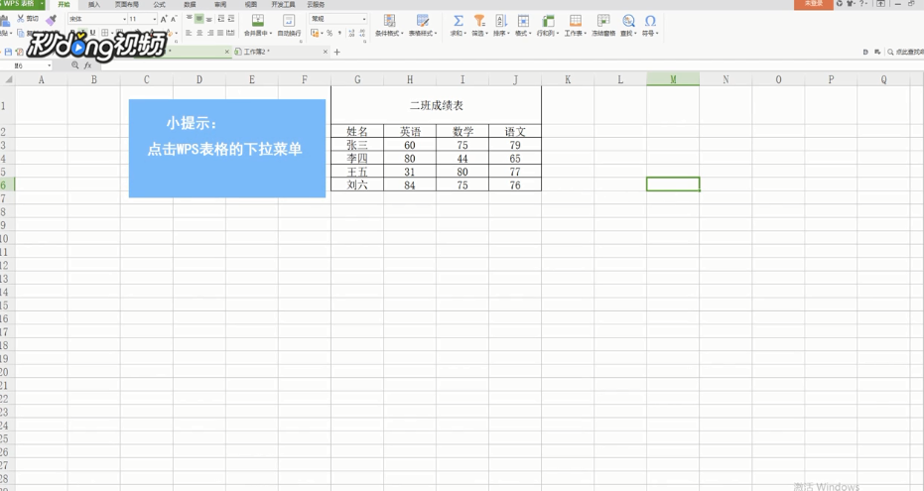
Task: Click the skin shirt icon in title bar
Action: 851,4
